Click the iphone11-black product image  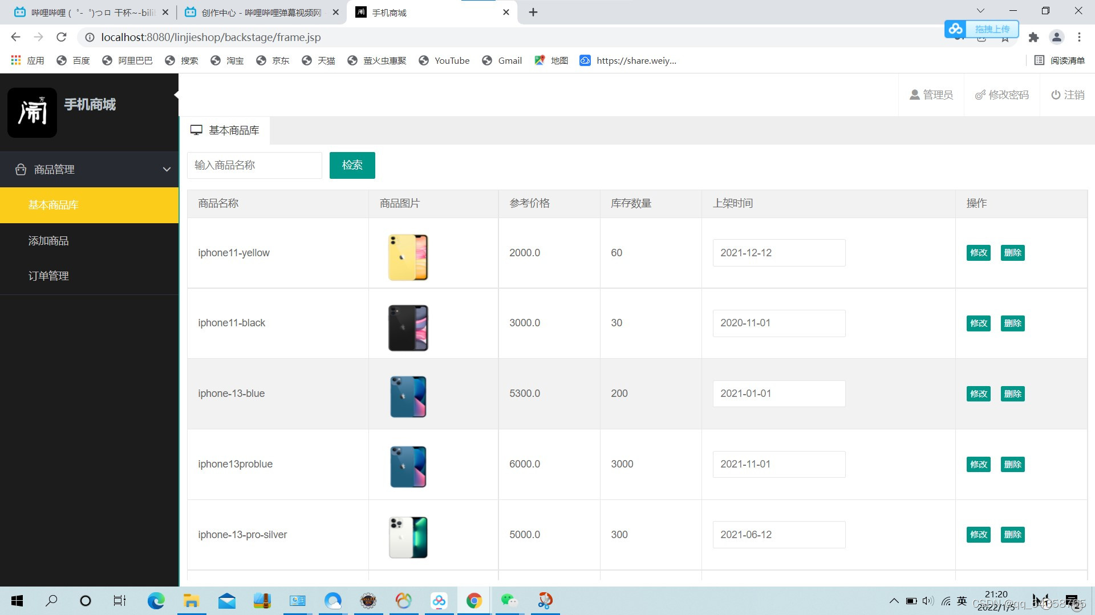coord(408,328)
